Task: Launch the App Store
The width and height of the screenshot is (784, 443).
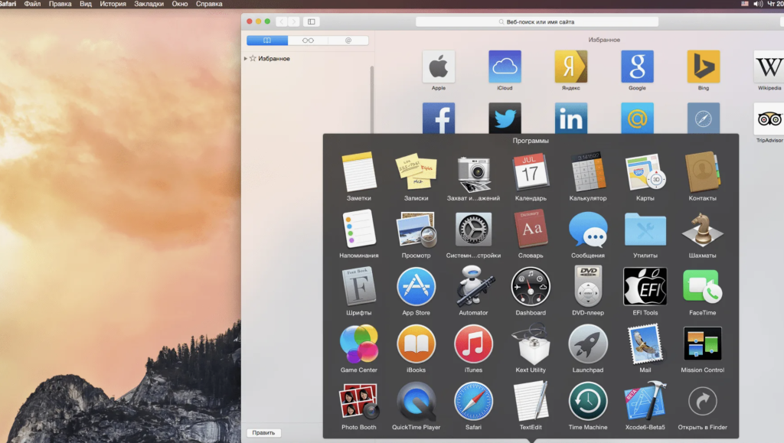Action: tap(416, 287)
